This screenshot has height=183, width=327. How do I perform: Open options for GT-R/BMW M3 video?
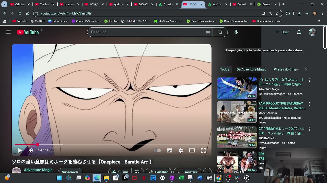309,129
